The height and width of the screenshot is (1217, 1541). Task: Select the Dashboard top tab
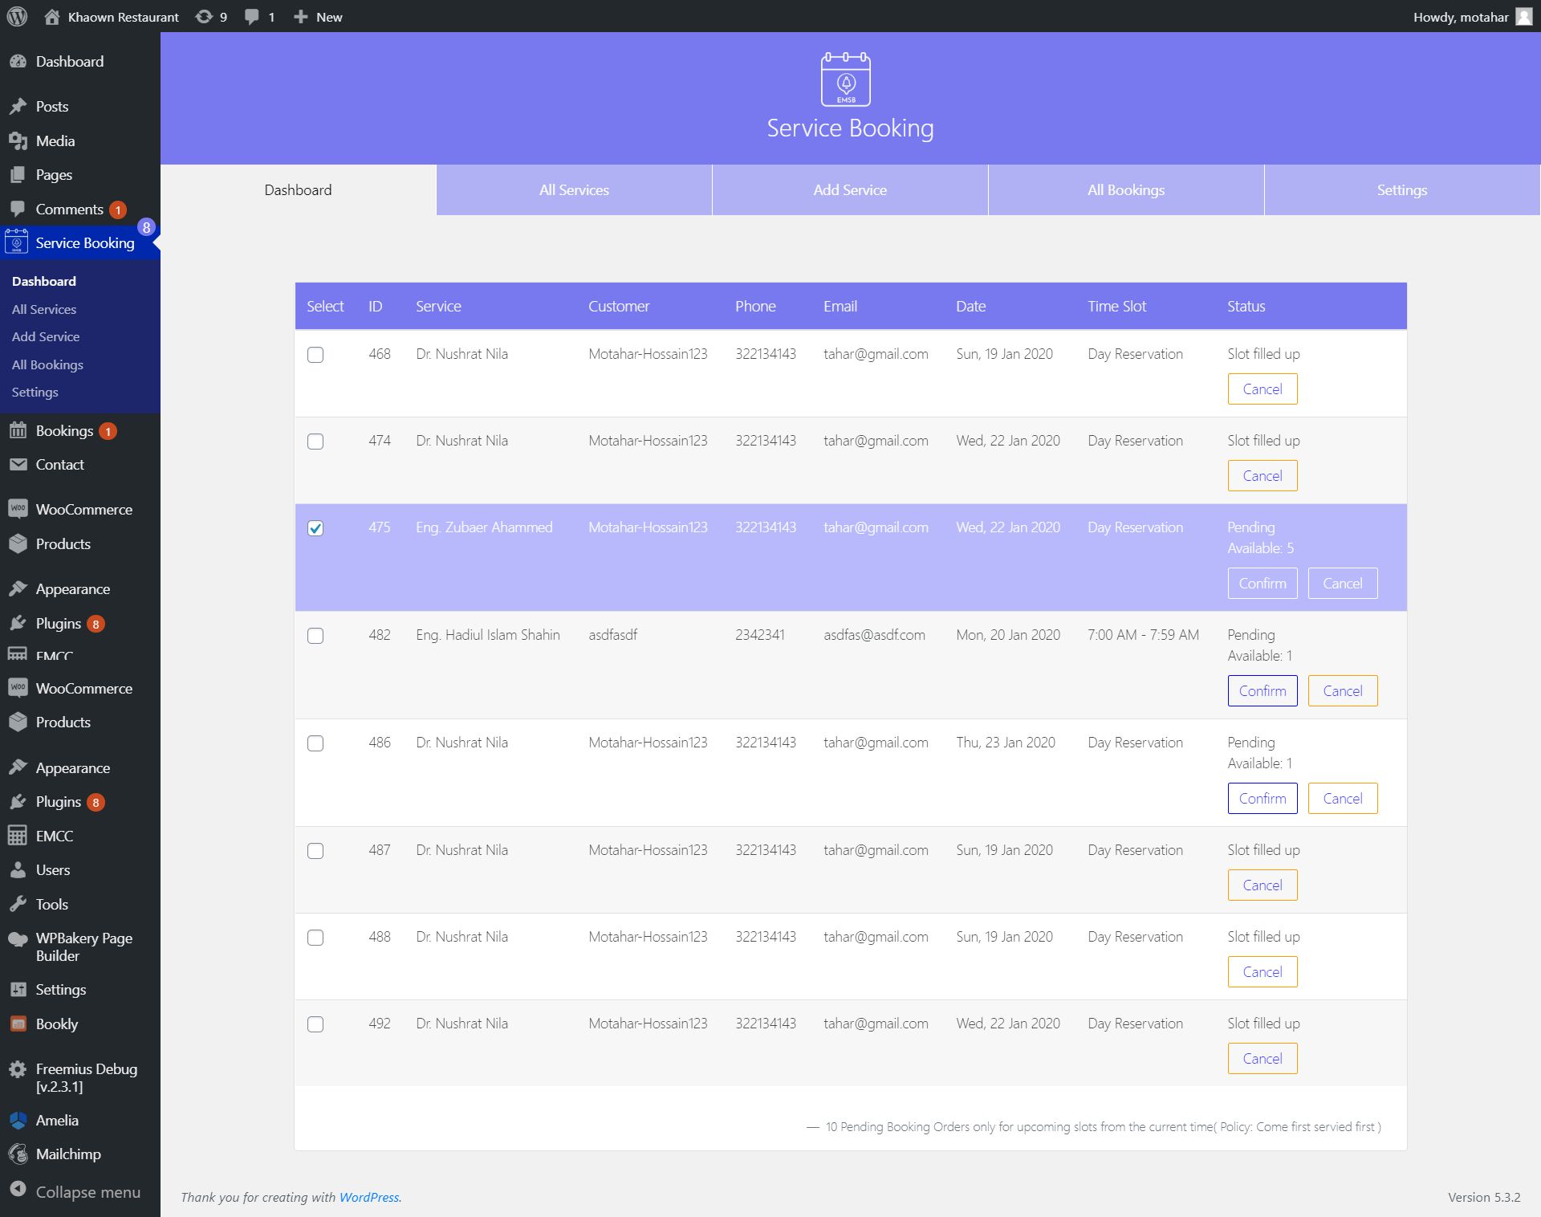tap(298, 190)
